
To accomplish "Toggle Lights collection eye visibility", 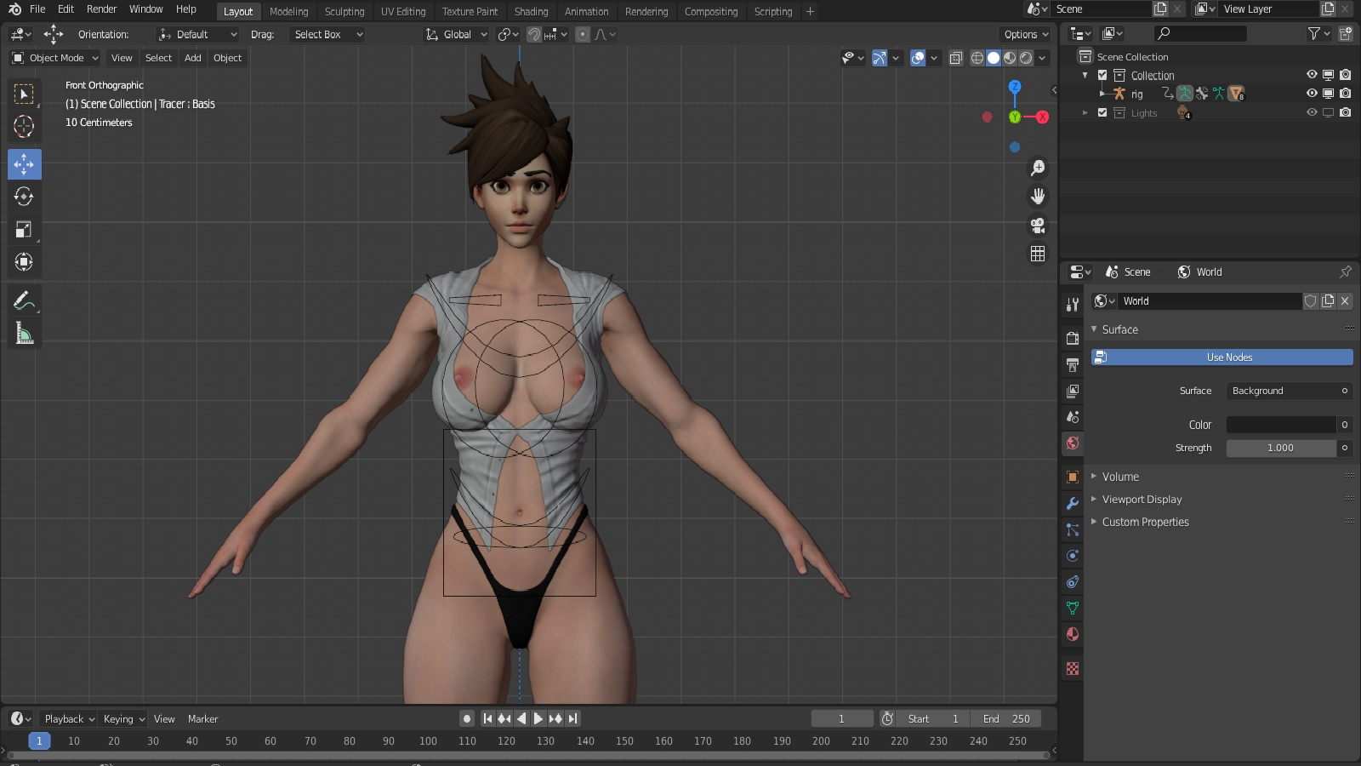I will (1312, 112).
